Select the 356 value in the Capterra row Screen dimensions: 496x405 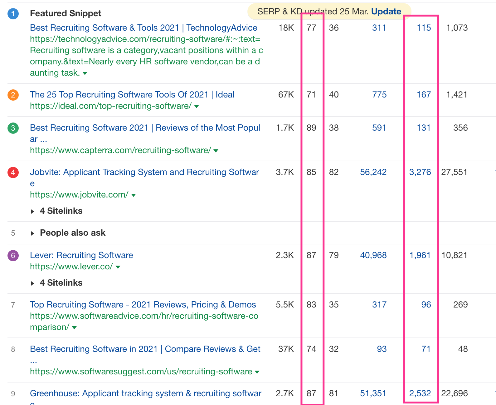(460, 128)
